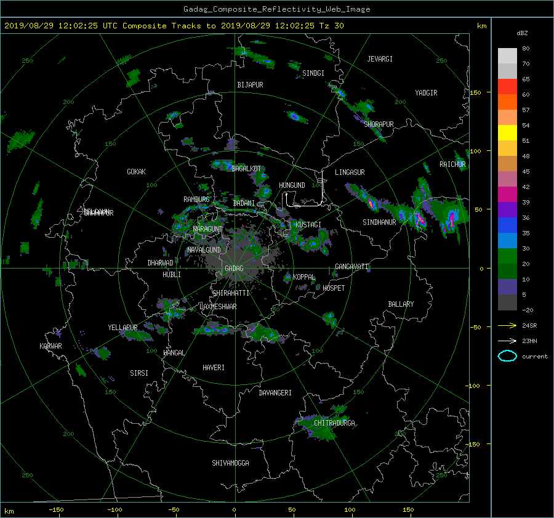This screenshot has height=518, width=554.
Task: Click the white storm track outline near HUNGUND
Action: [x=304, y=189]
